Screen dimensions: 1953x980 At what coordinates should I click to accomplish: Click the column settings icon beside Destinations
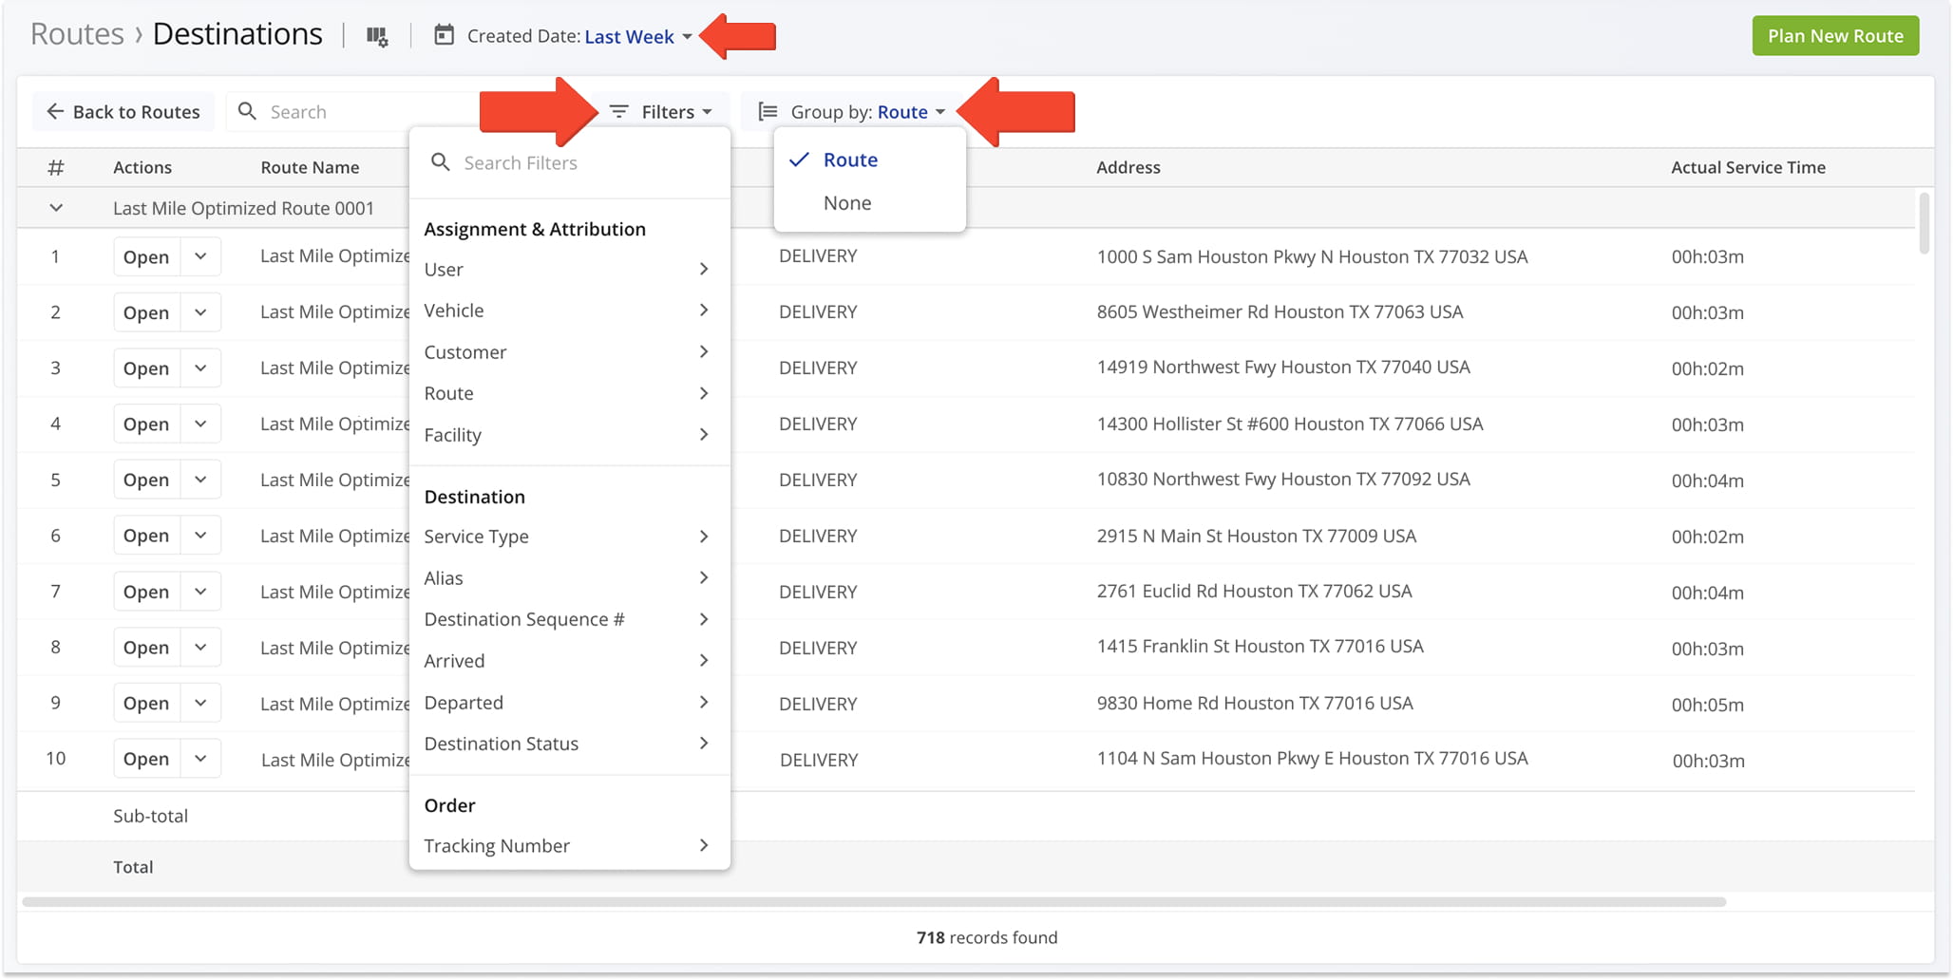[377, 36]
